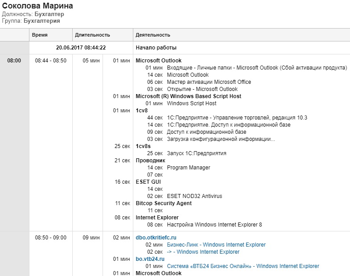
Task: Click the Bitcop Security Agent heading
Action: 164,203
